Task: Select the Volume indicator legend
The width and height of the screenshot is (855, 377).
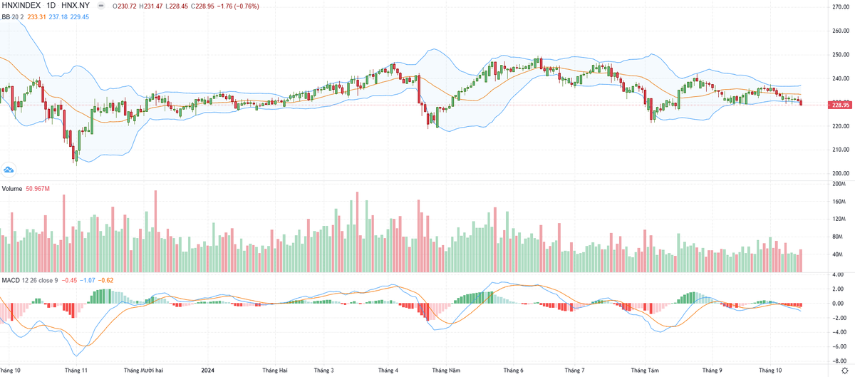Action: (x=11, y=189)
